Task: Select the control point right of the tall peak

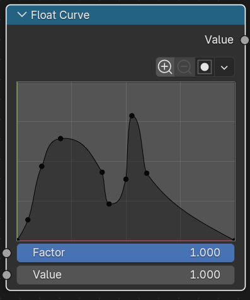Action: pos(147,173)
